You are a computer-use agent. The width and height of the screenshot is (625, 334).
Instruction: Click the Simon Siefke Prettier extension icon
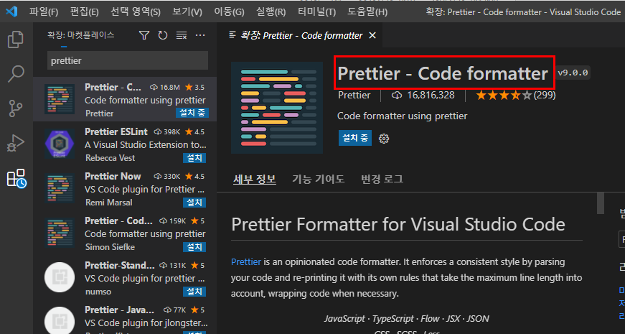(x=60, y=233)
